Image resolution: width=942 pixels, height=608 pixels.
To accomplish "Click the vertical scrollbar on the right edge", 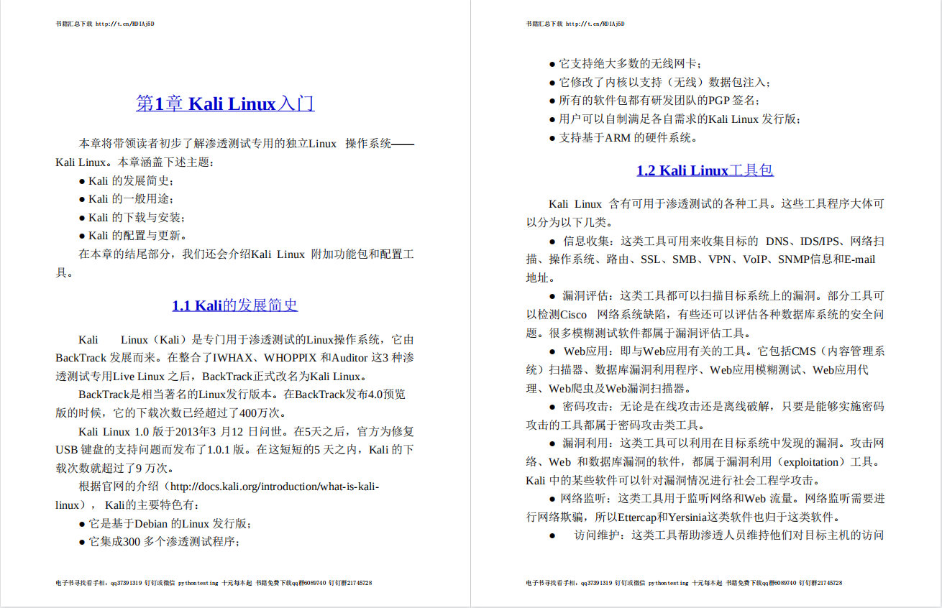I will (938, 304).
